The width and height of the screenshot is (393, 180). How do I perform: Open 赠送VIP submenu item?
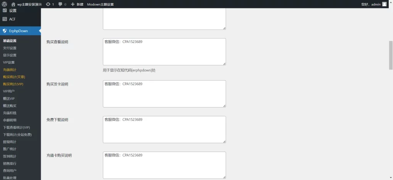click(x=9, y=99)
